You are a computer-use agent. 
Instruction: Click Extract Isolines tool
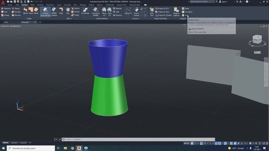coord(137,12)
